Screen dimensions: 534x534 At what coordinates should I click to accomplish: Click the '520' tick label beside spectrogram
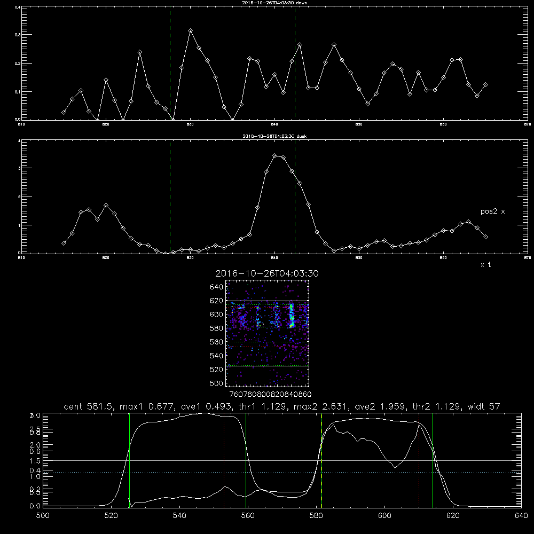coord(217,370)
